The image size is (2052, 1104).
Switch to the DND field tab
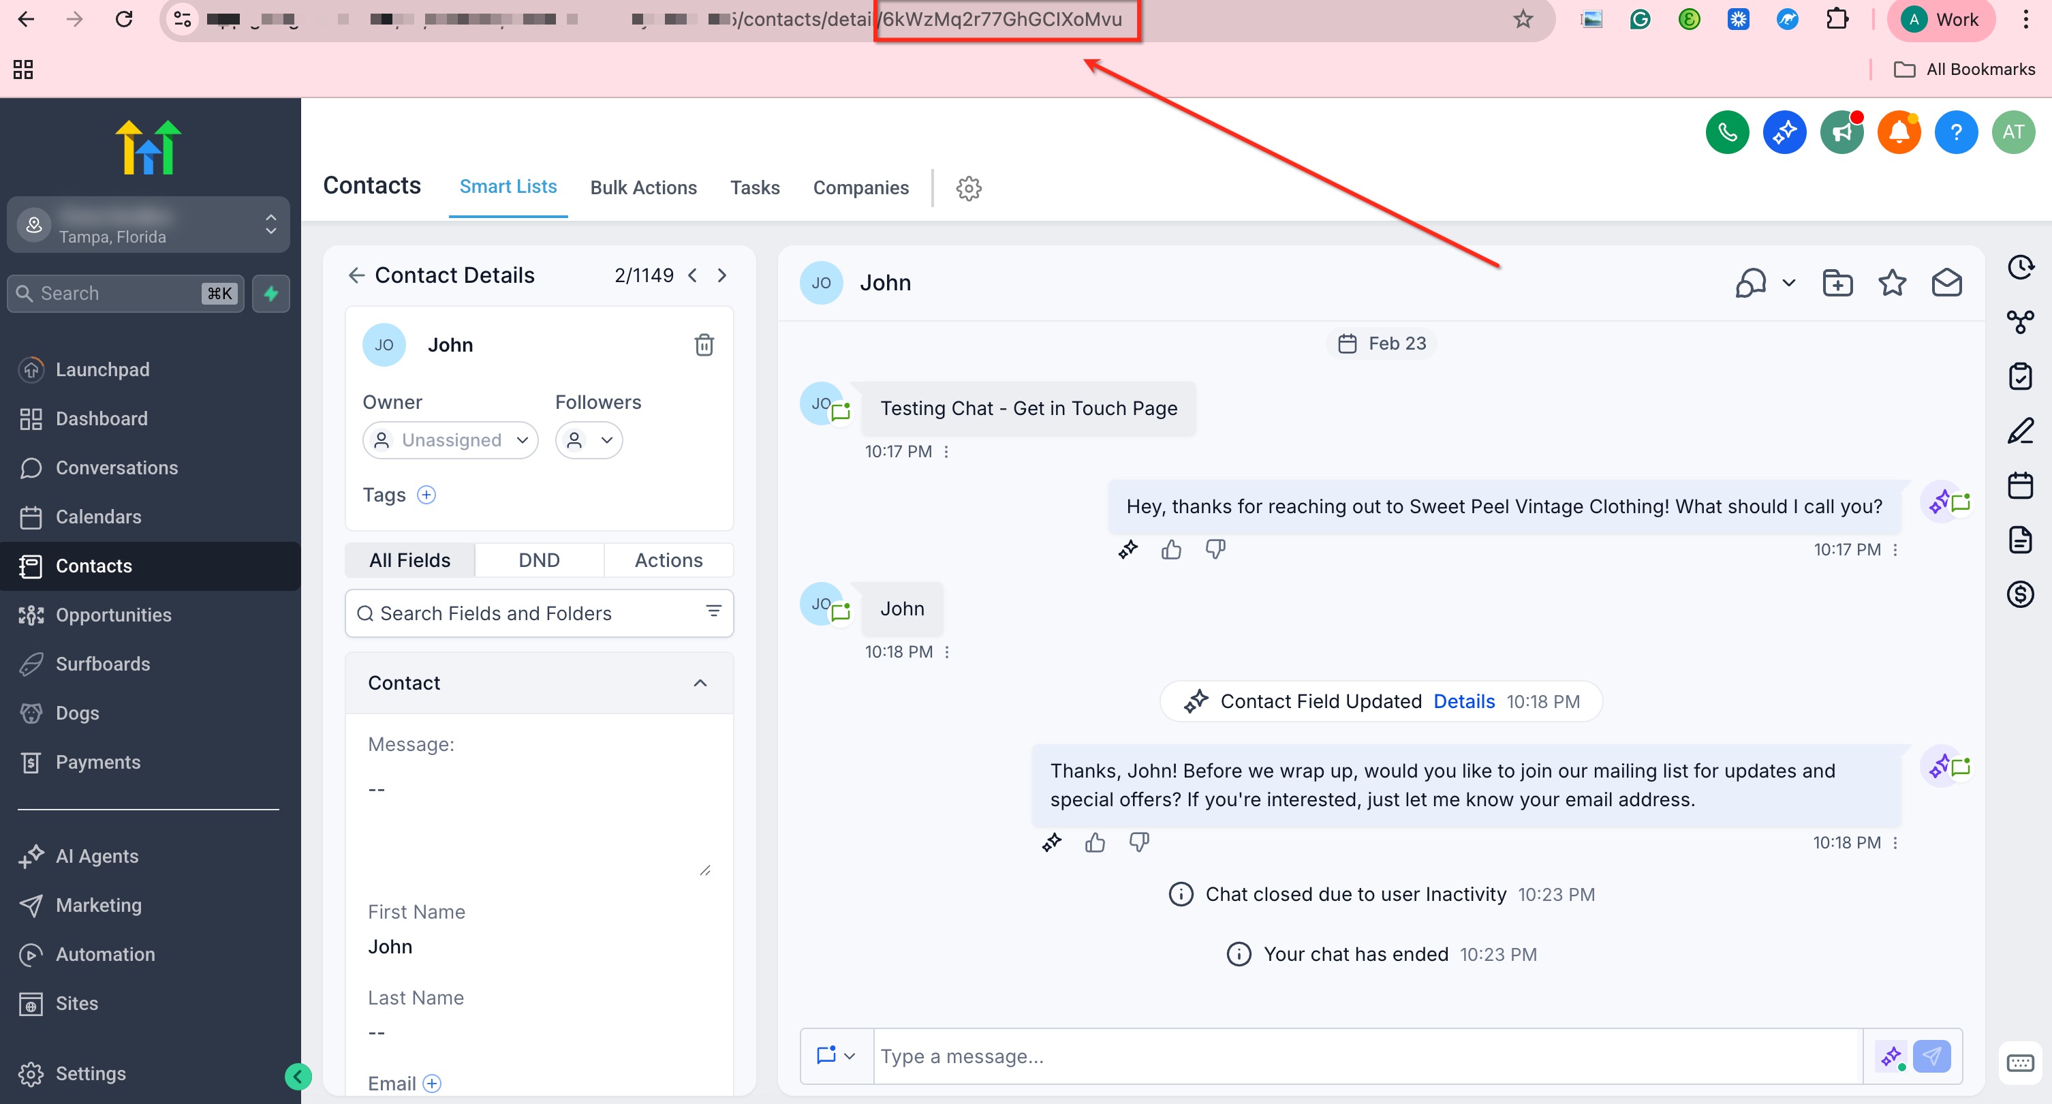pos(538,559)
